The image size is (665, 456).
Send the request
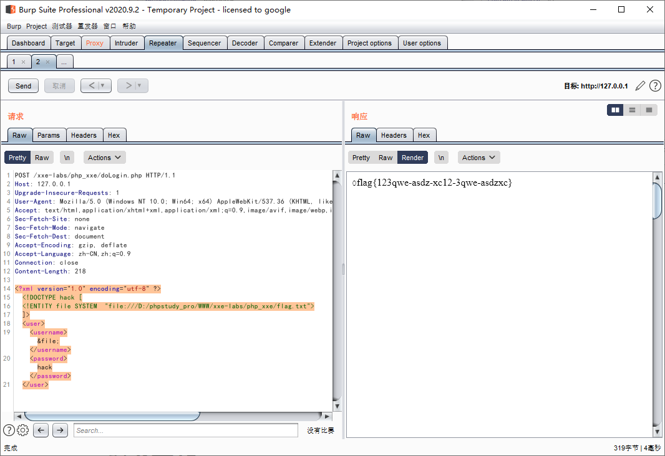(23, 86)
